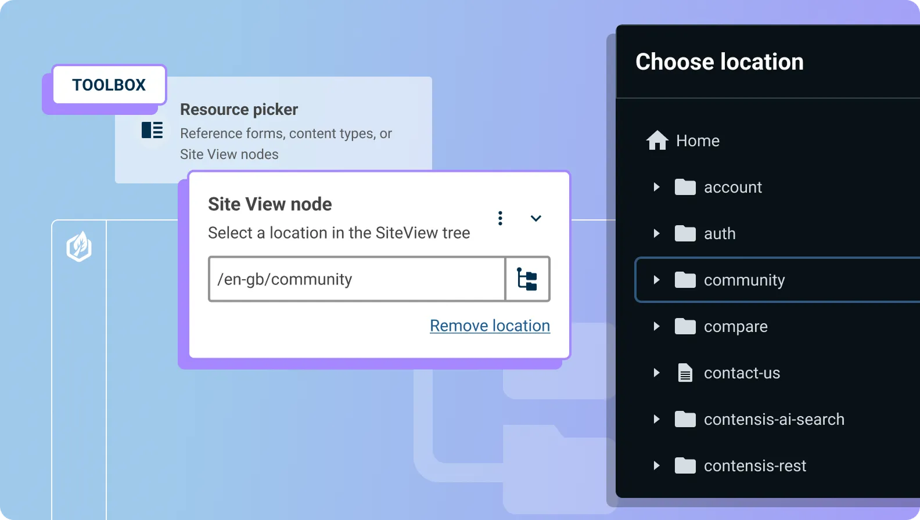Image resolution: width=920 pixels, height=520 pixels.
Task: Click the Resource picker field icon
Action: click(x=152, y=130)
